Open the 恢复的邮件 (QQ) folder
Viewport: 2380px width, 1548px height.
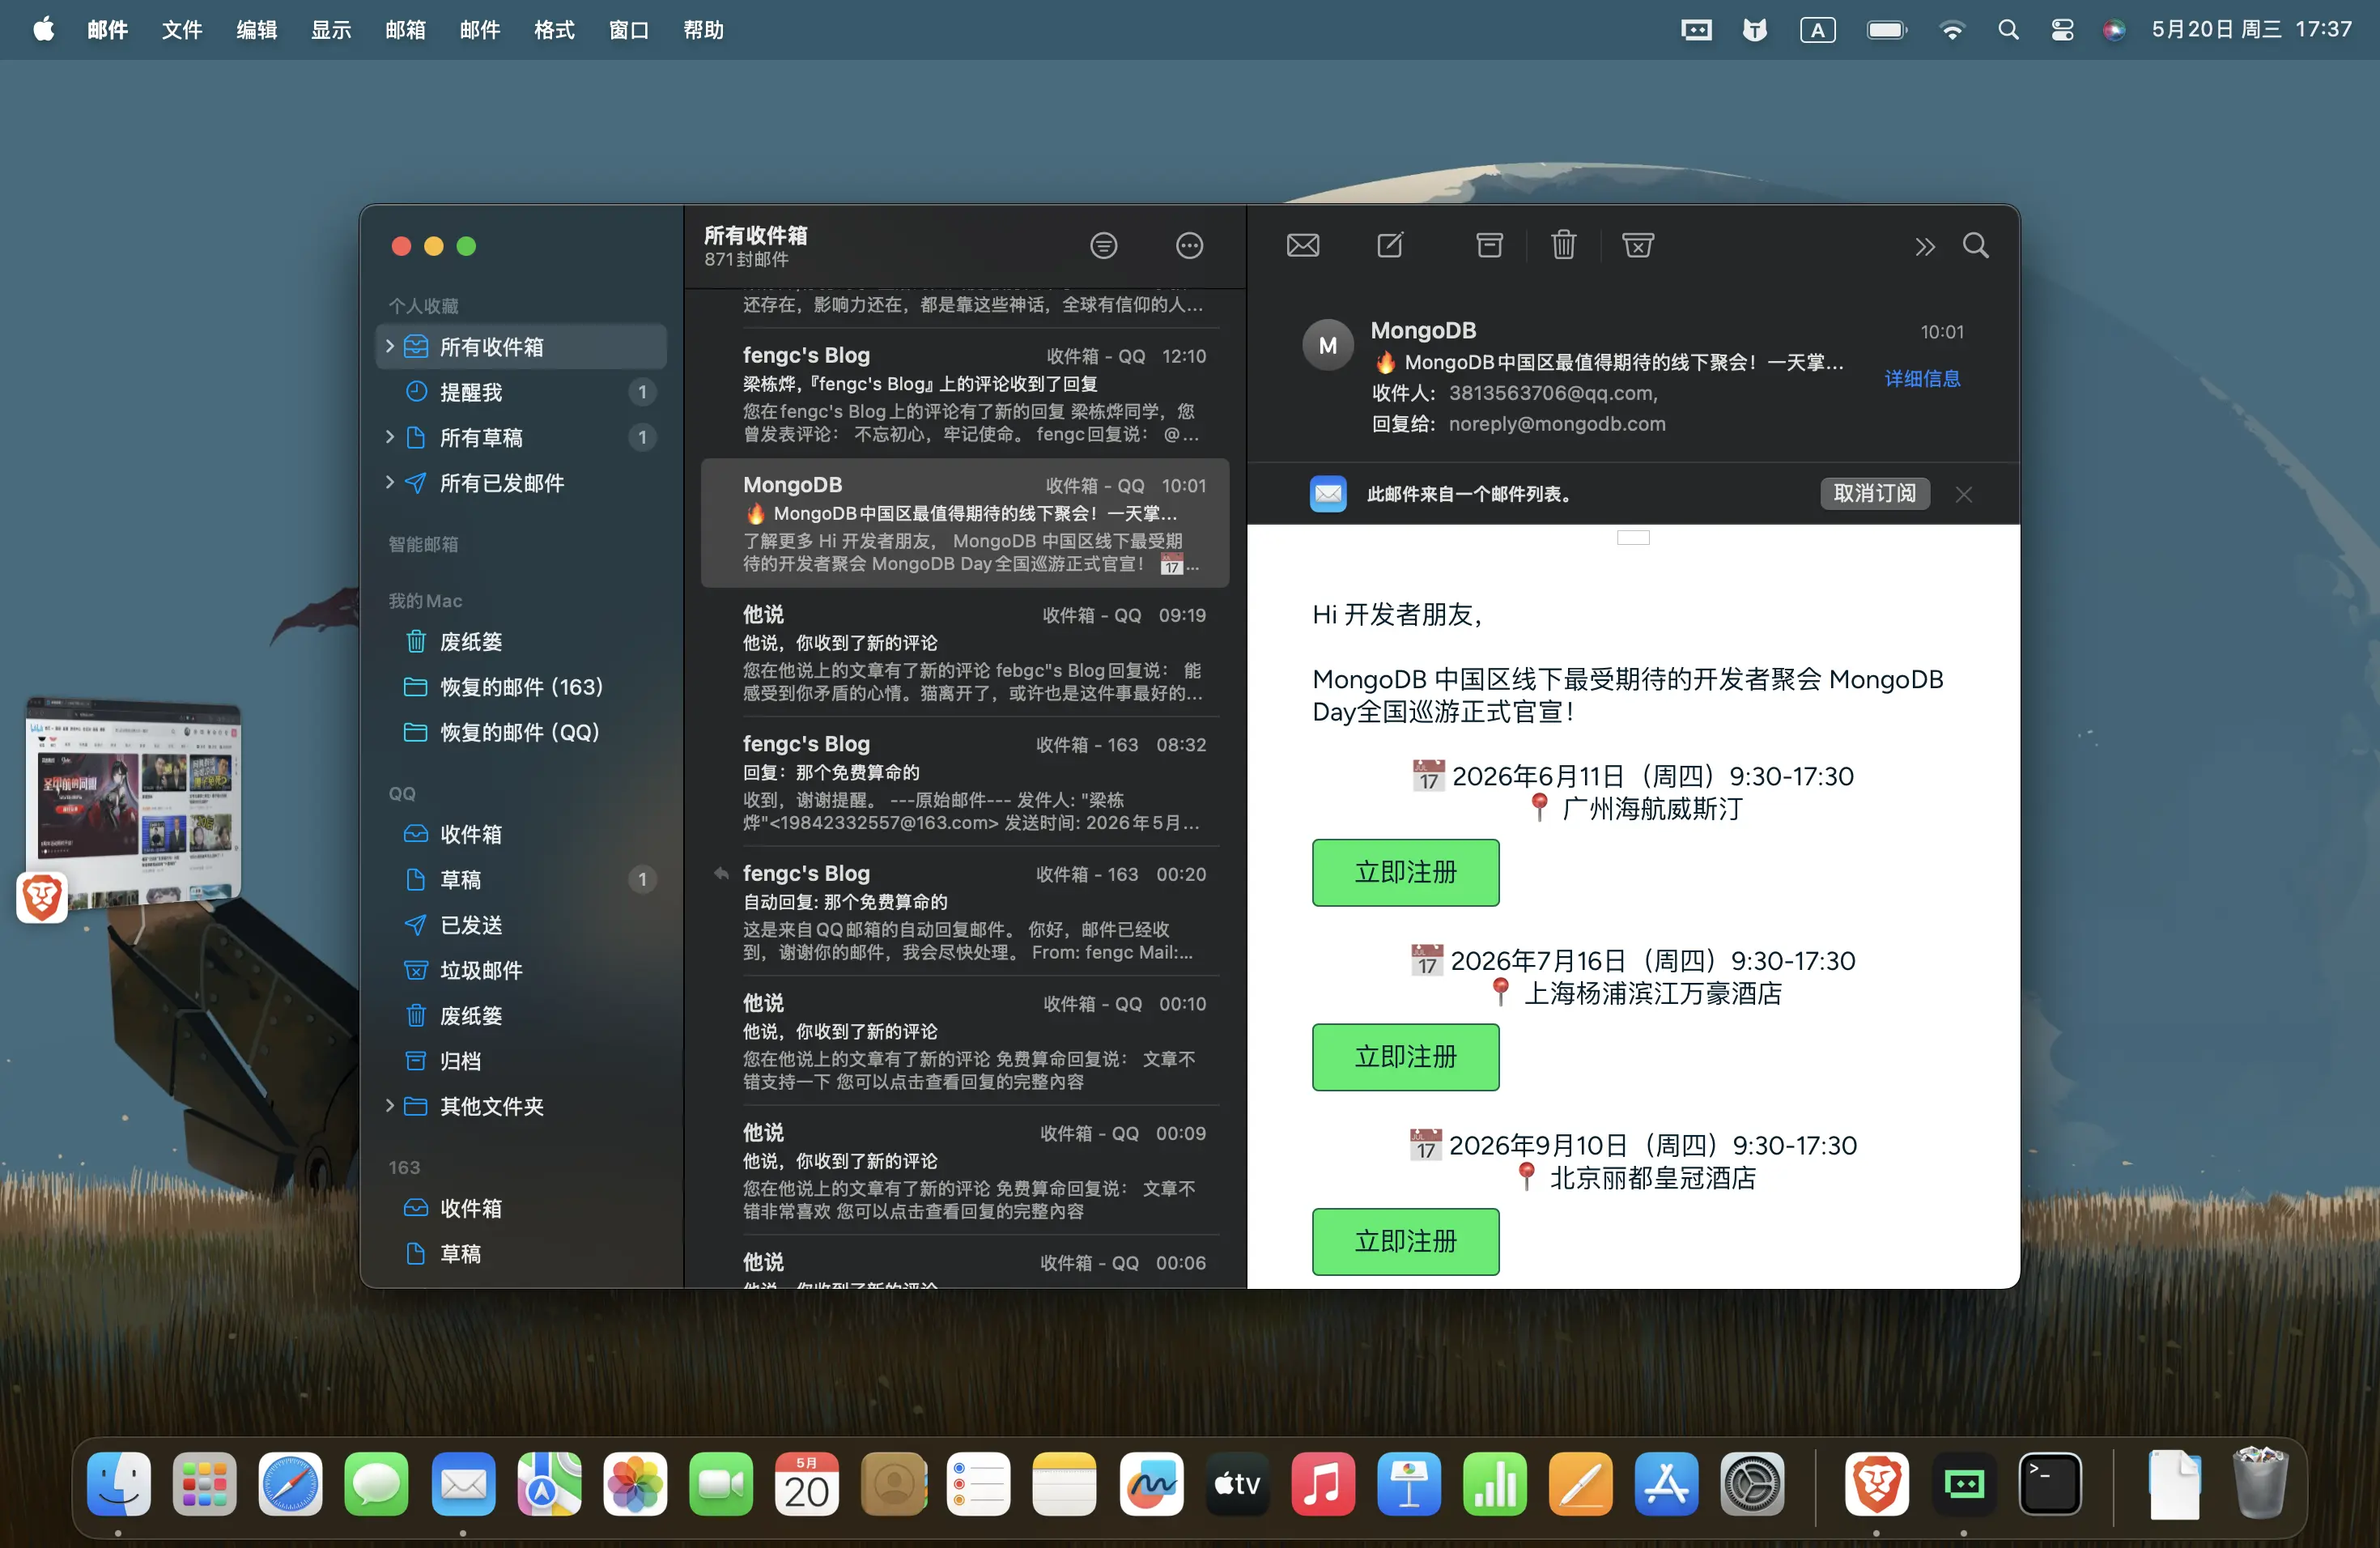(x=521, y=731)
